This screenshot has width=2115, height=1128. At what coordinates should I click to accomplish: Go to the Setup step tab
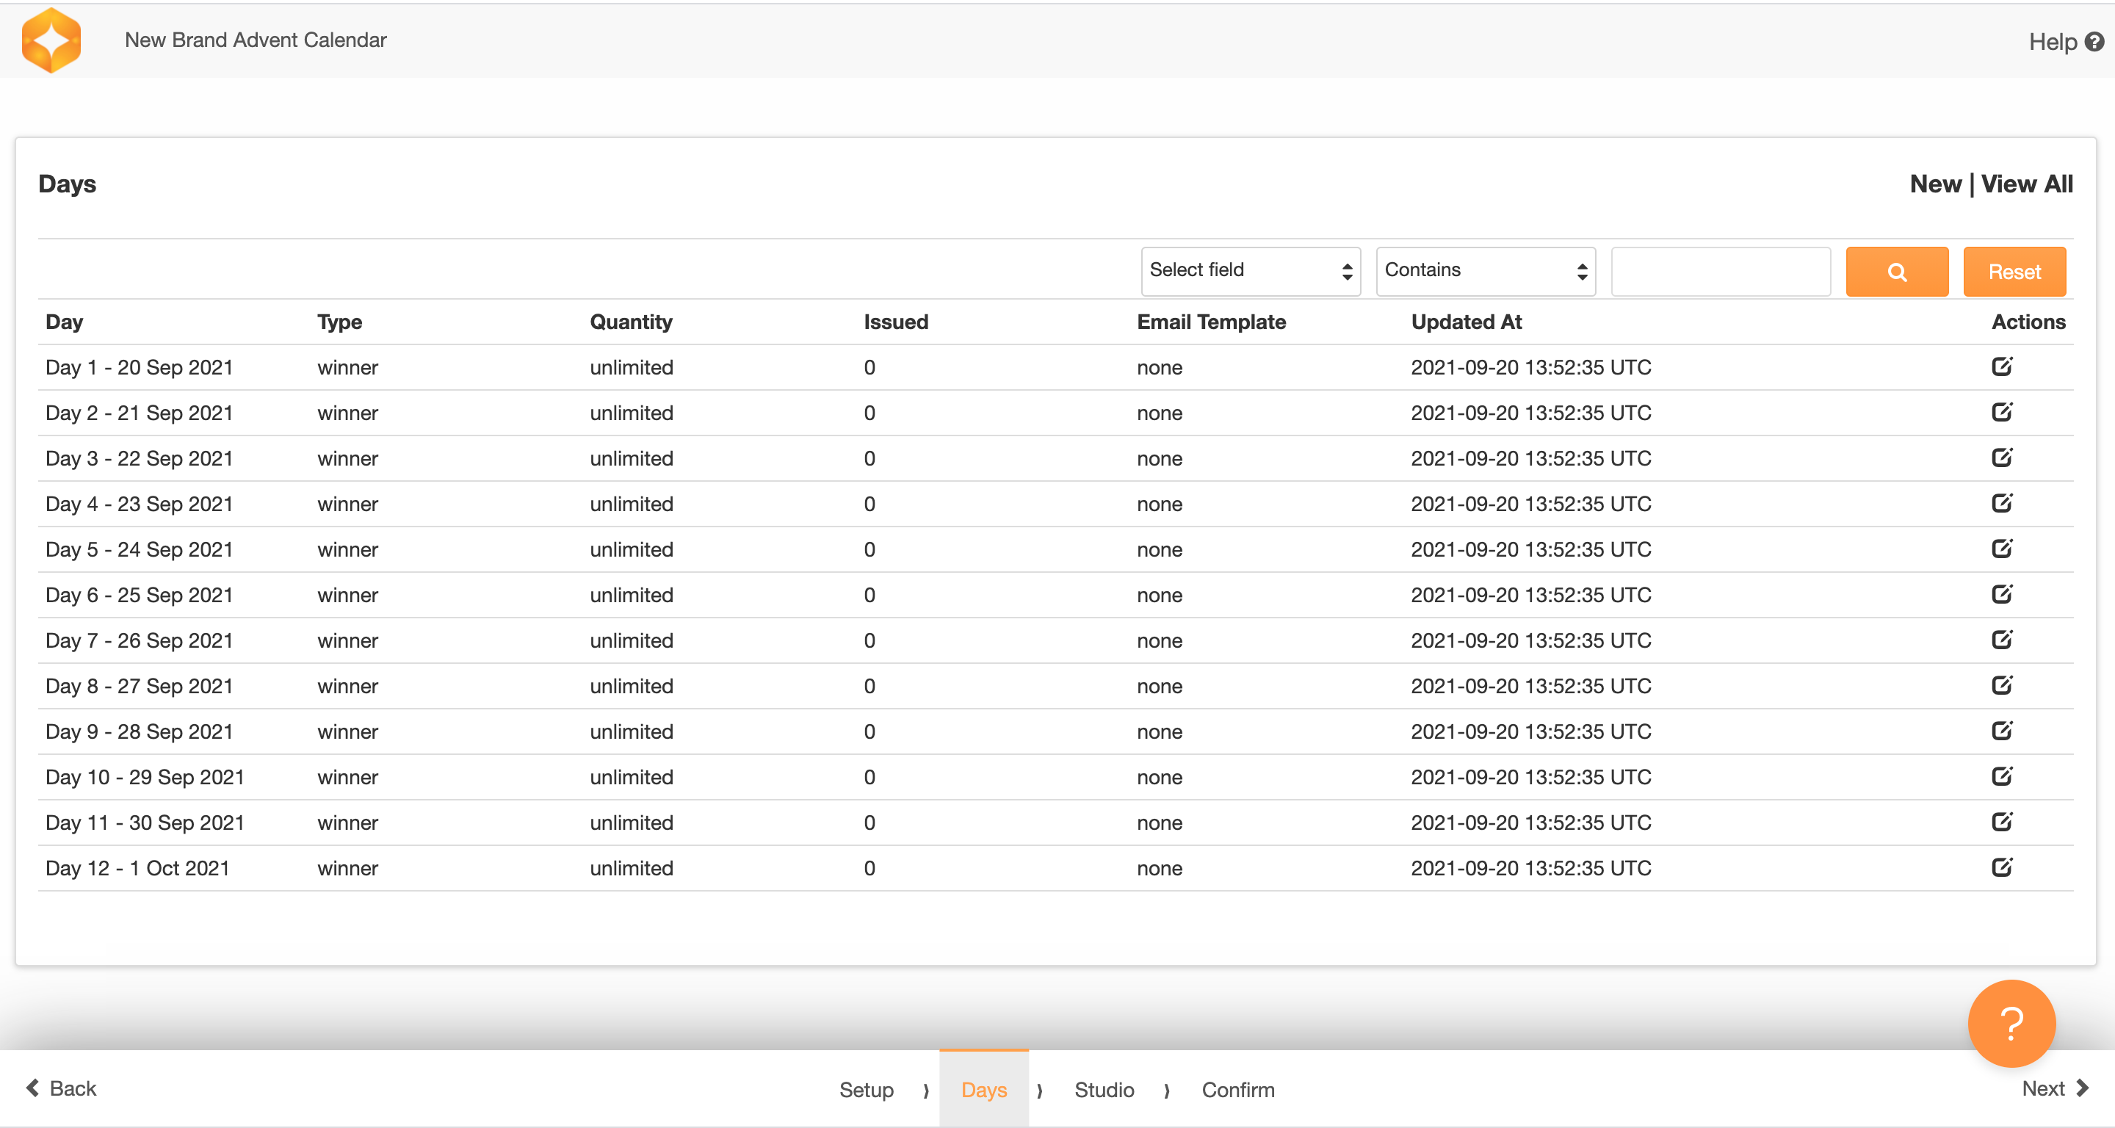click(x=865, y=1089)
